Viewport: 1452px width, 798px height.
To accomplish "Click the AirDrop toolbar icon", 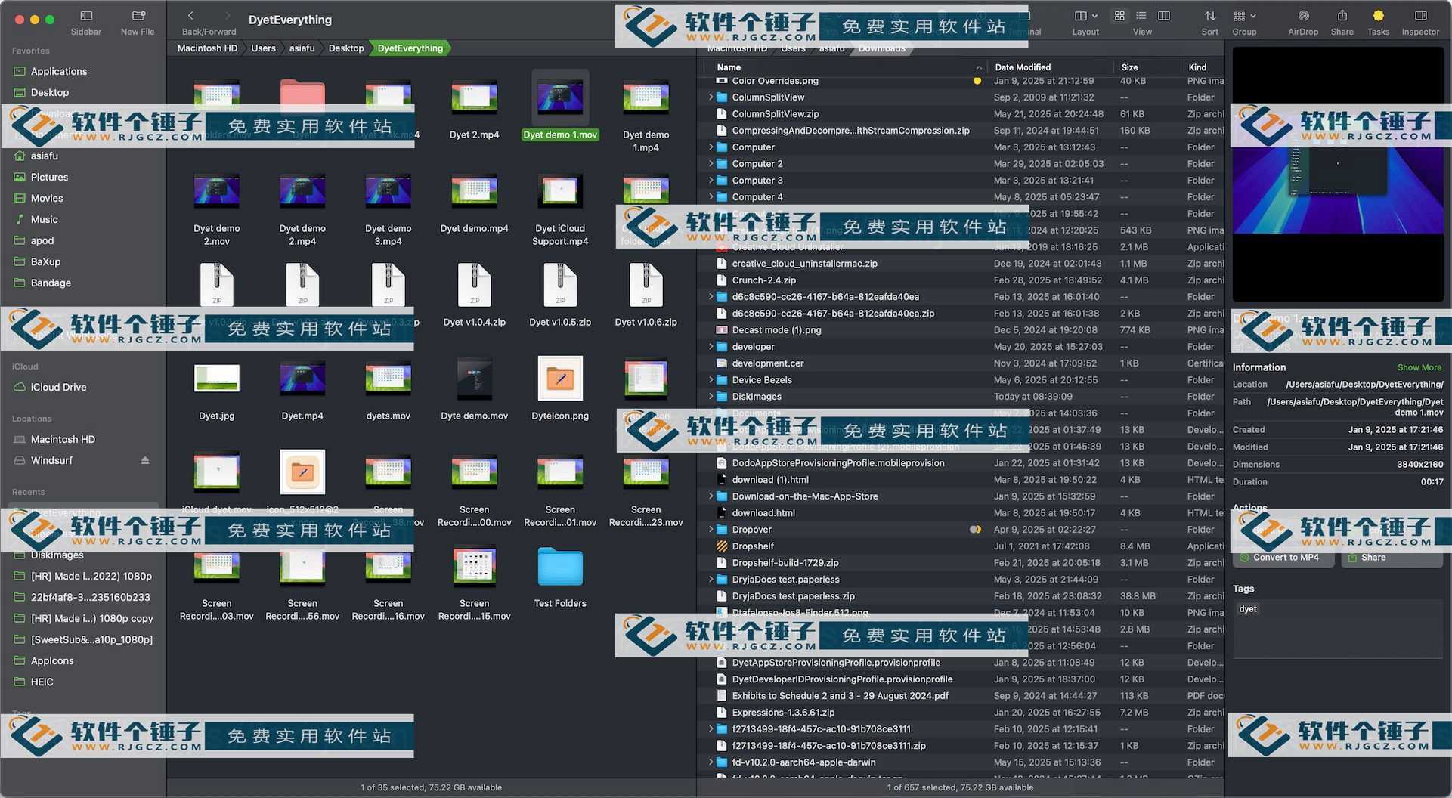I will click(1303, 16).
